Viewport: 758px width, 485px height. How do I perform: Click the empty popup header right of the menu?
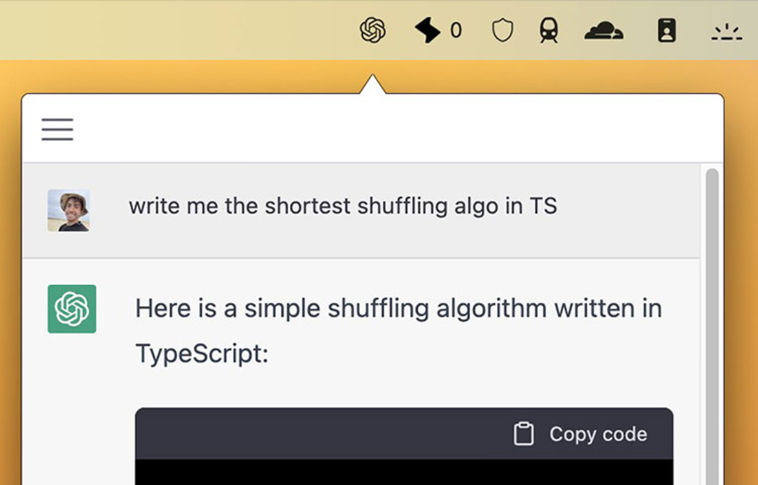click(388, 129)
